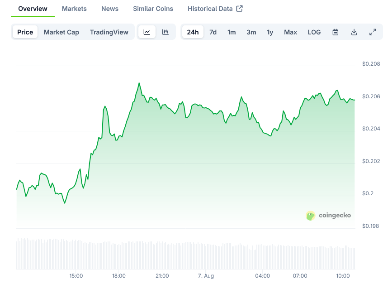
Task: Click the external link icon beside Historical Data
Action: click(x=240, y=9)
